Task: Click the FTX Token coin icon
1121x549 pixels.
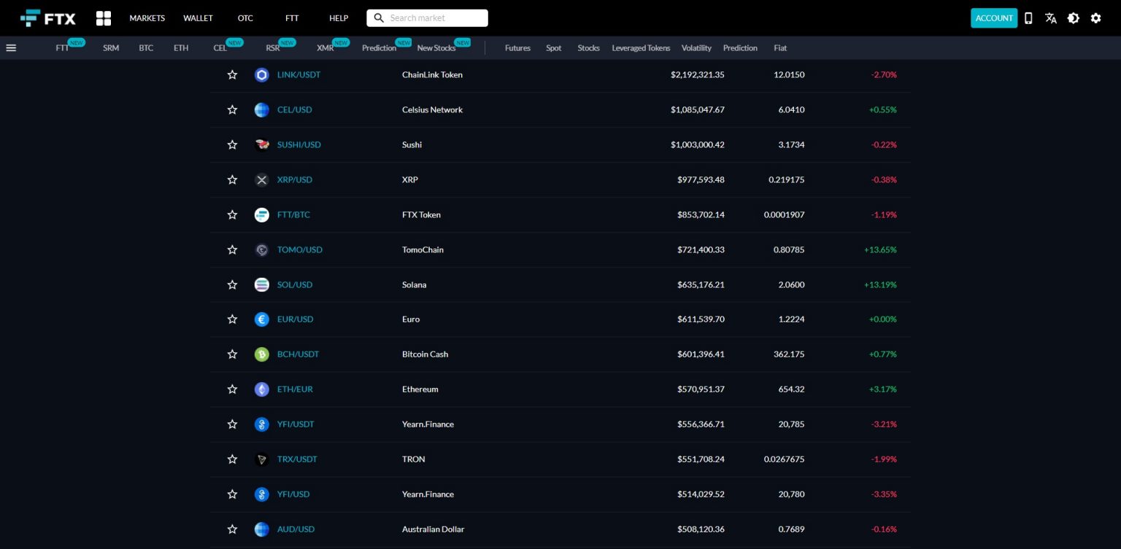Action: (x=261, y=215)
